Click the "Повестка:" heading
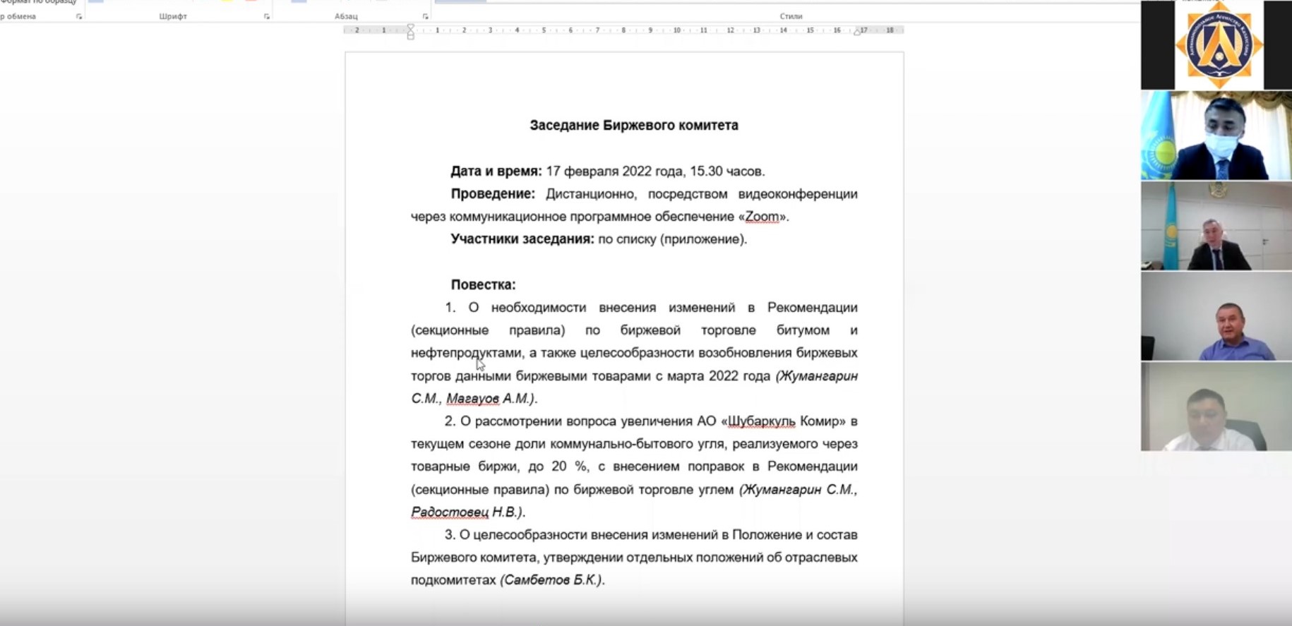The image size is (1292, 626). click(483, 284)
